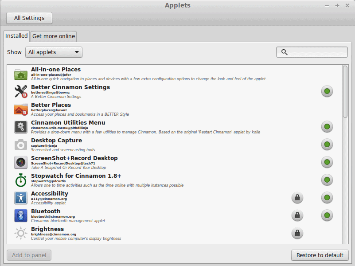Click the Add to panel button
Image resolution: width=355 pixels, height=266 pixels.
tap(29, 255)
